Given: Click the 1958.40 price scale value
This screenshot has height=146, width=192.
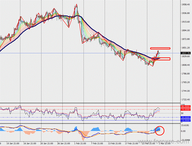Looking at the screenshot, I should click(186, 4).
